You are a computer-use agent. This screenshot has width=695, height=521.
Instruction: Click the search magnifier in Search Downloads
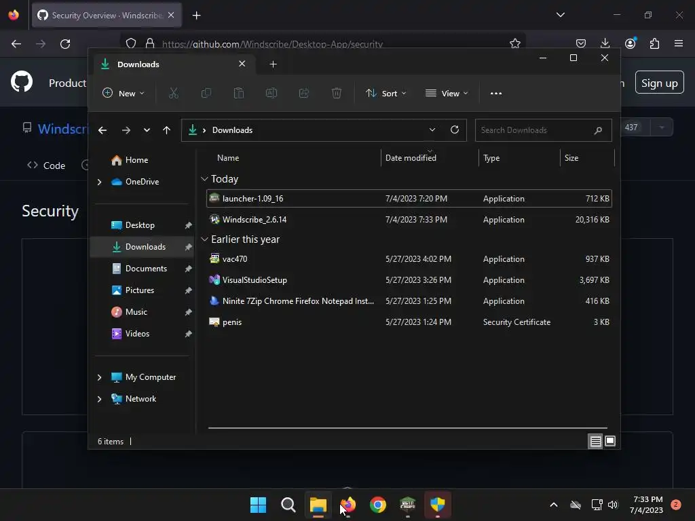[x=598, y=130]
